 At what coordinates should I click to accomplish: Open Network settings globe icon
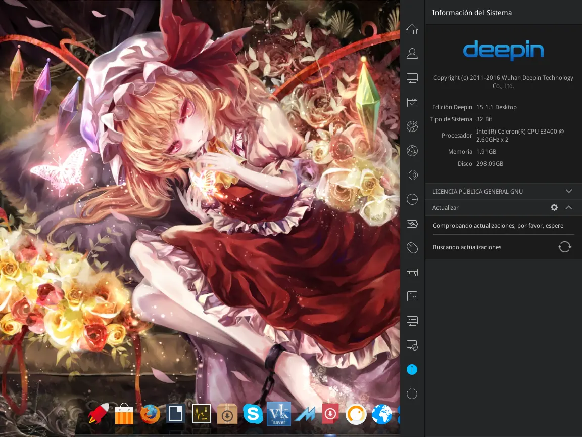[x=412, y=151]
